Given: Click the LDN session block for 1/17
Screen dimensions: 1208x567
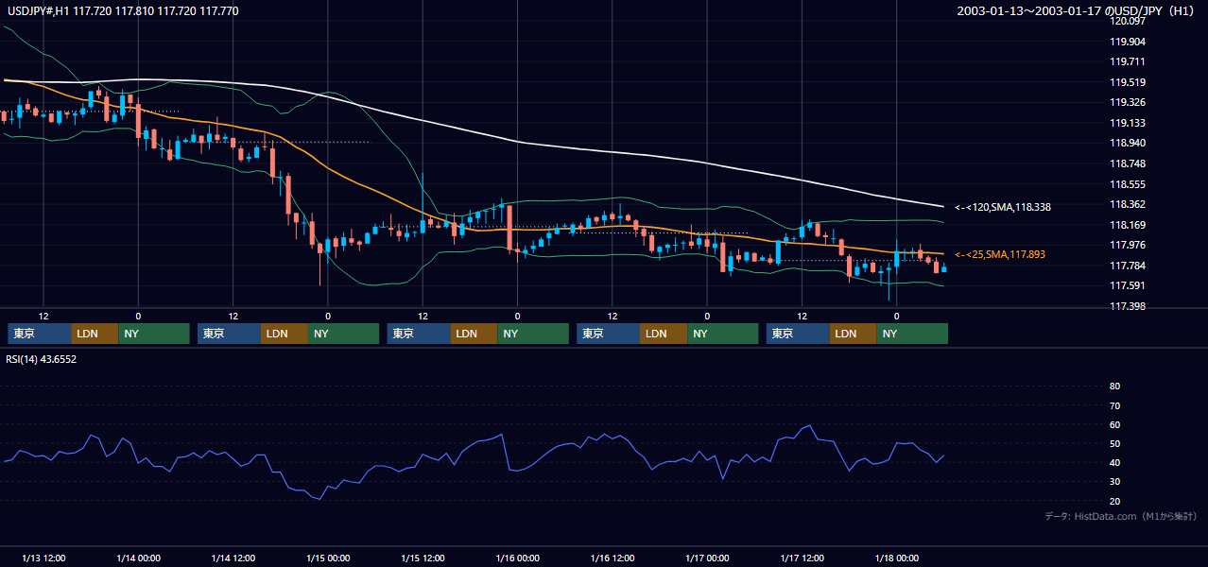Looking at the screenshot, I should click(854, 334).
